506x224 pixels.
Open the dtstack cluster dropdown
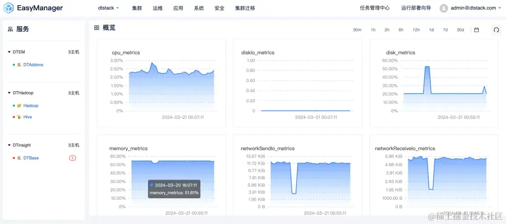pyautogui.click(x=108, y=8)
